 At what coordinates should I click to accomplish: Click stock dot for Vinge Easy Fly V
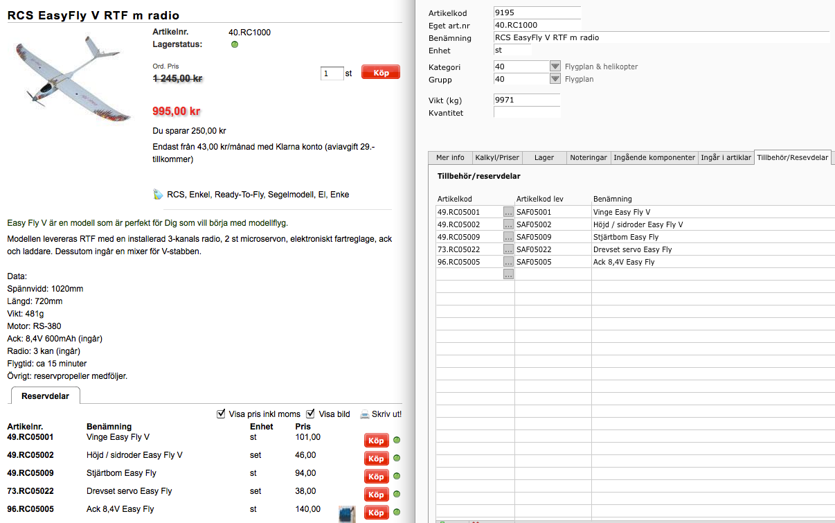click(x=397, y=441)
